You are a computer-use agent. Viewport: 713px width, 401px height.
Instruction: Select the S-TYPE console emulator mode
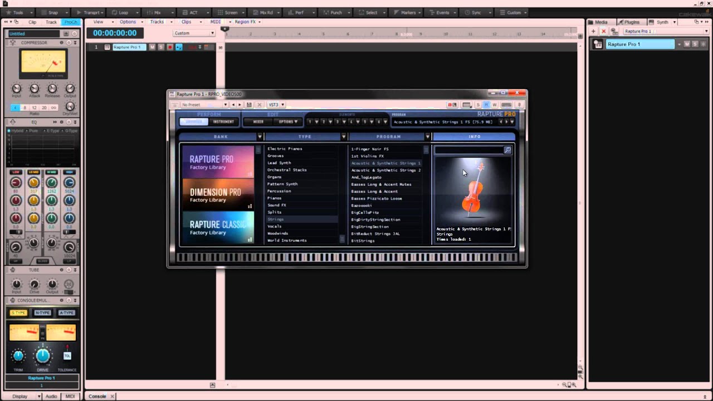[x=19, y=312]
